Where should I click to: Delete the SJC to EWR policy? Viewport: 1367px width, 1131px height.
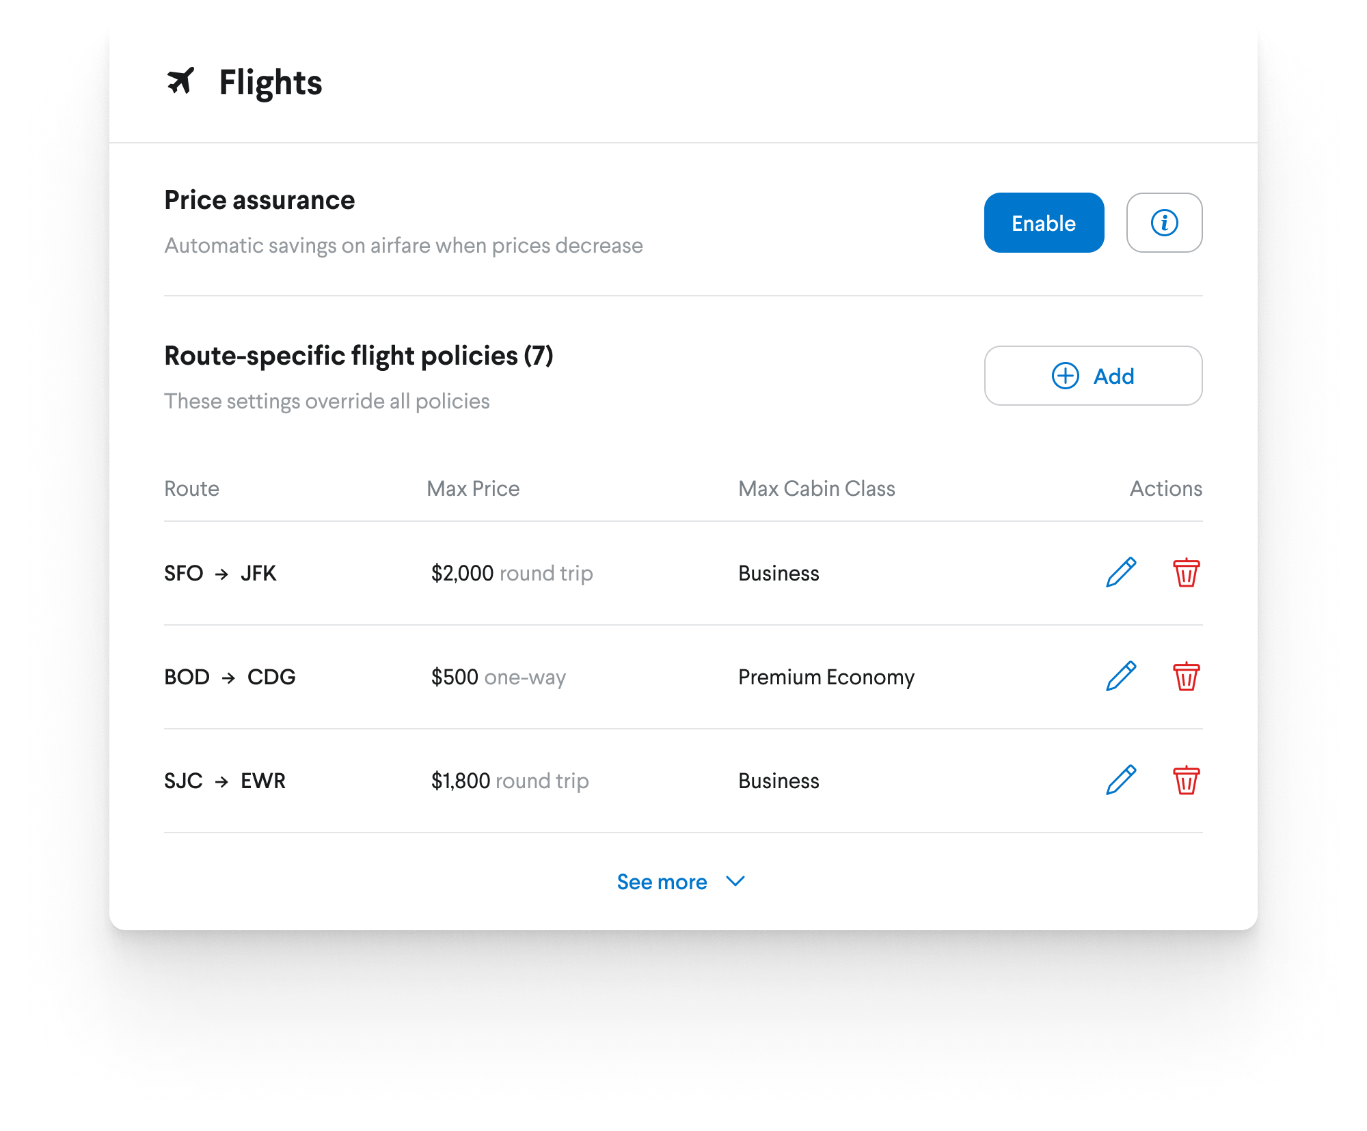coord(1186,780)
